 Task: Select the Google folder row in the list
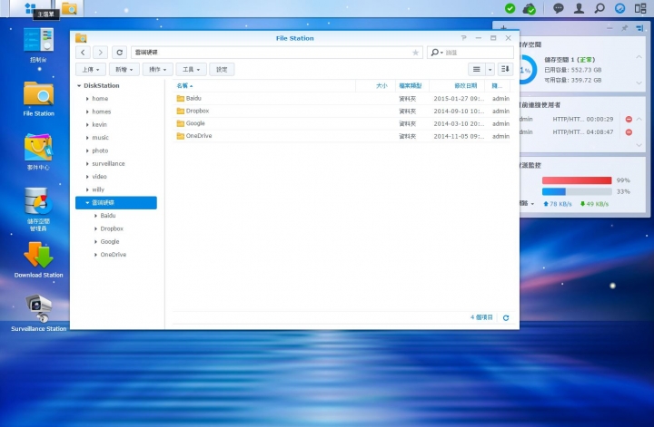click(342, 123)
